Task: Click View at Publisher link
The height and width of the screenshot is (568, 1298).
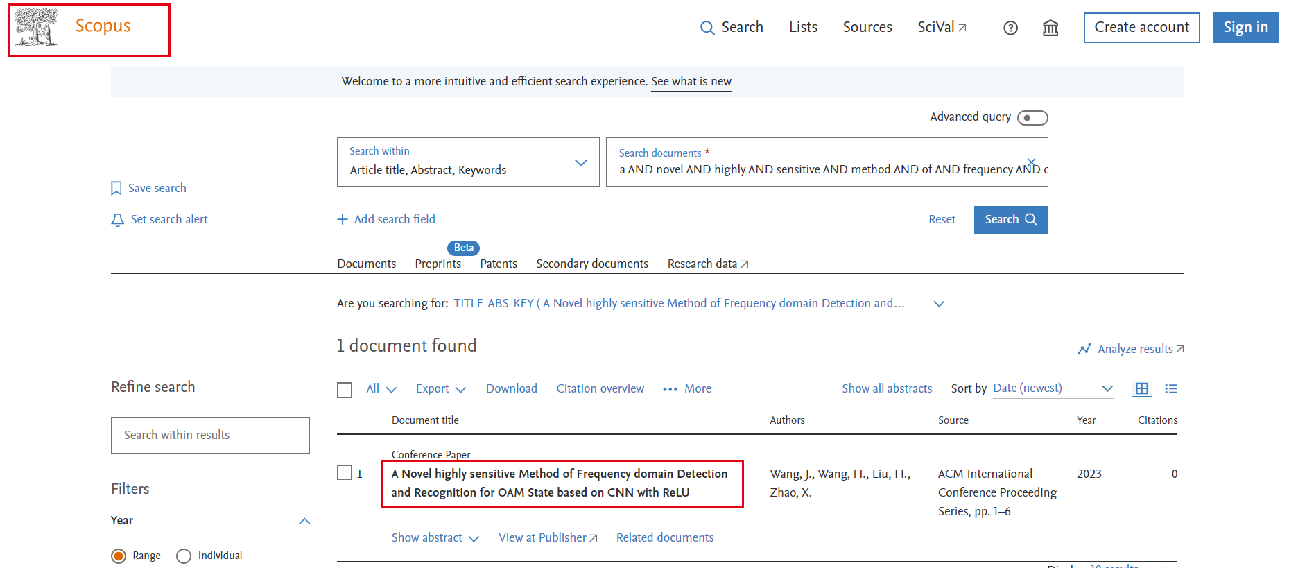Action: coord(548,537)
